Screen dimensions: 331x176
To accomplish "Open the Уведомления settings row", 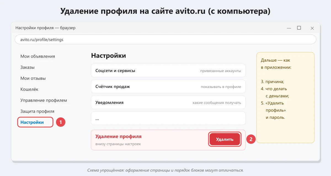I will coord(168,103).
